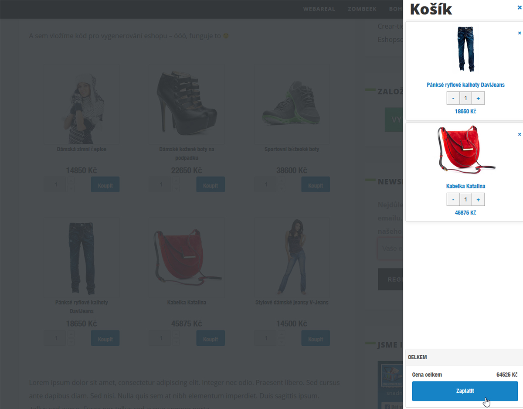This screenshot has width=523, height=409.
Task: Remove the DaviJeans pants from the cart
Action: click(x=519, y=33)
